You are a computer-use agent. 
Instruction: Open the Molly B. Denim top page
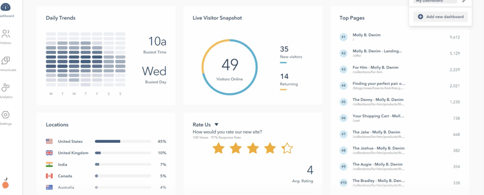(366, 35)
